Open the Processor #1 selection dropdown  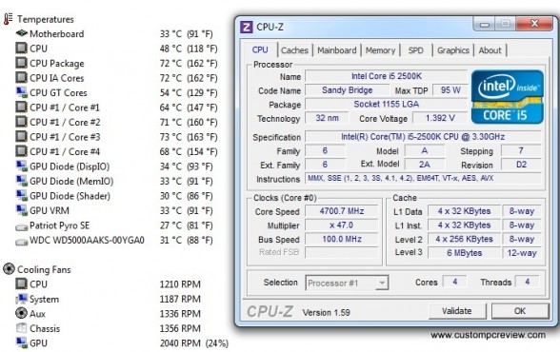coord(347,284)
